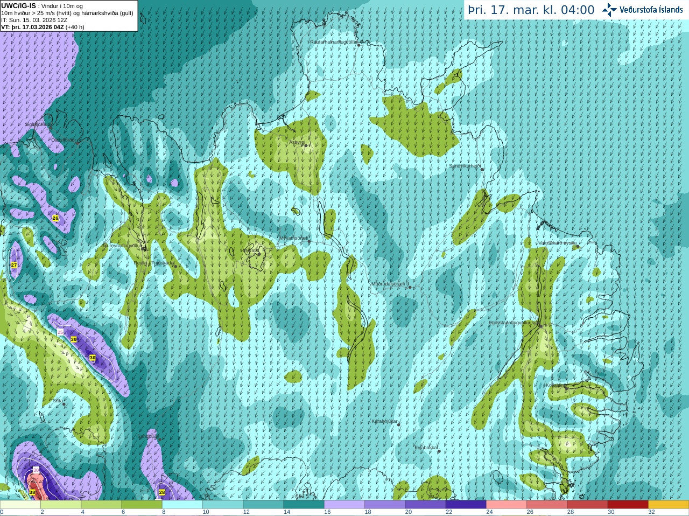Click the Ásbyrgi station dot
Image resolution: width=689 pixels, height=516 pixels.
click(306, 145)
